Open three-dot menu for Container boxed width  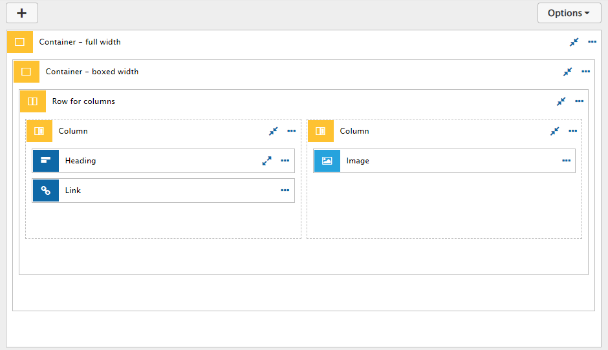pyautogui.click(x=585, y=72)
